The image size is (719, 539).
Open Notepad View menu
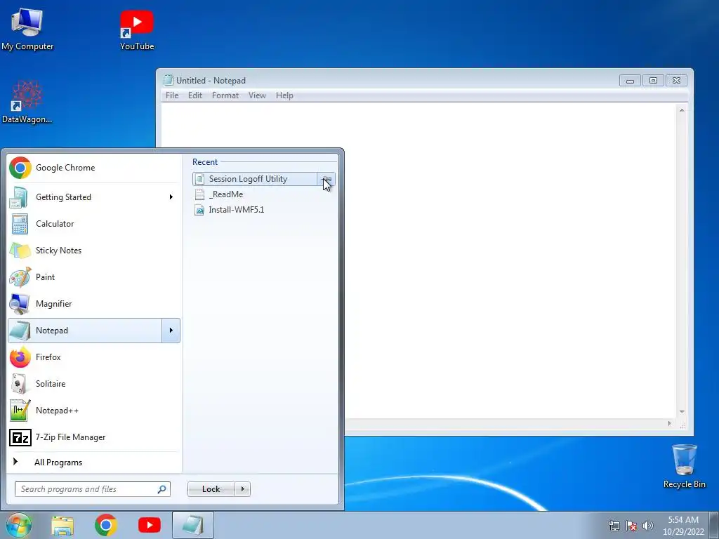[x=257, y=95]
